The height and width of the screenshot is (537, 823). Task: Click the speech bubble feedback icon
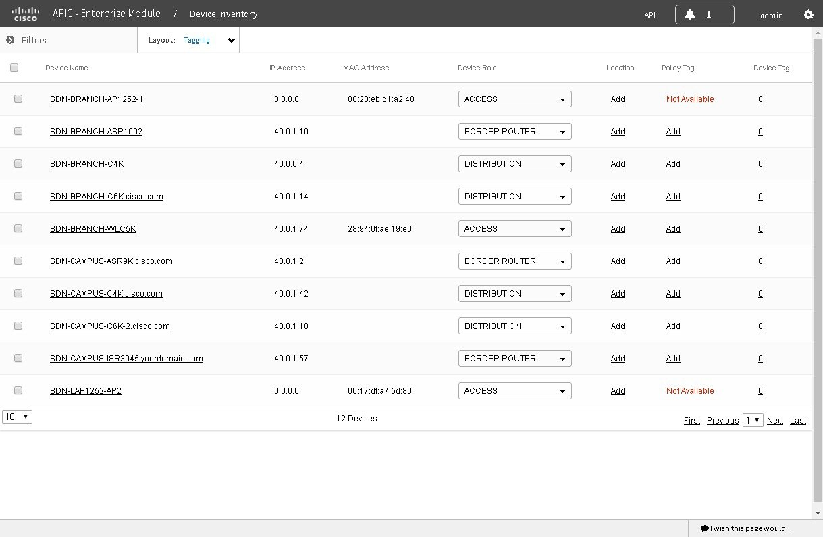click(704, 528)
